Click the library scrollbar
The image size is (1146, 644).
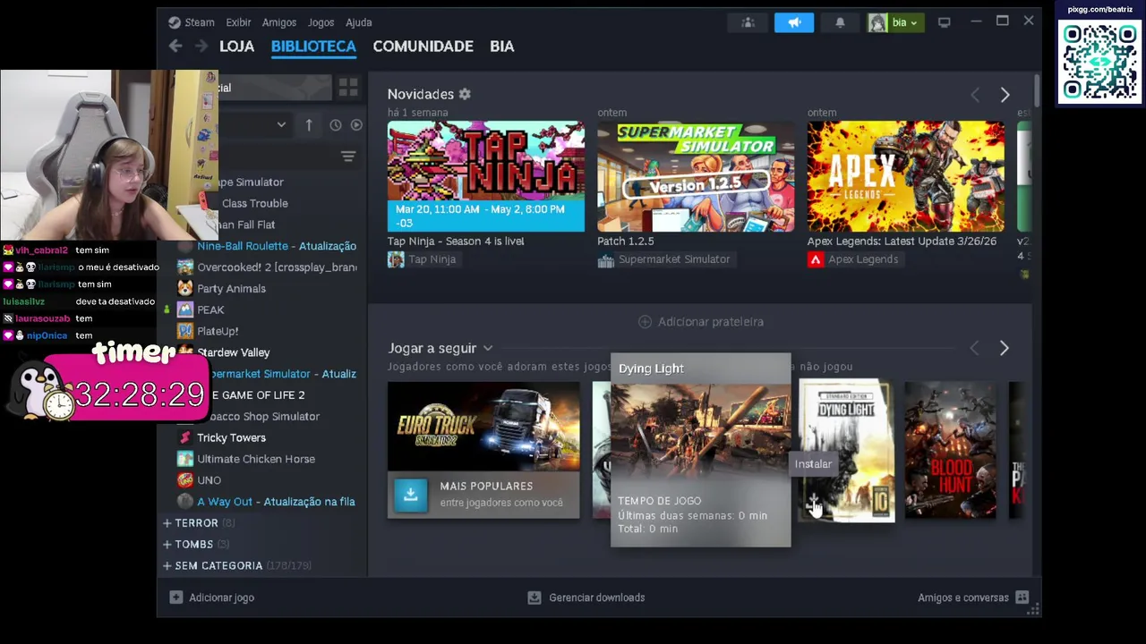[1037, 91]
